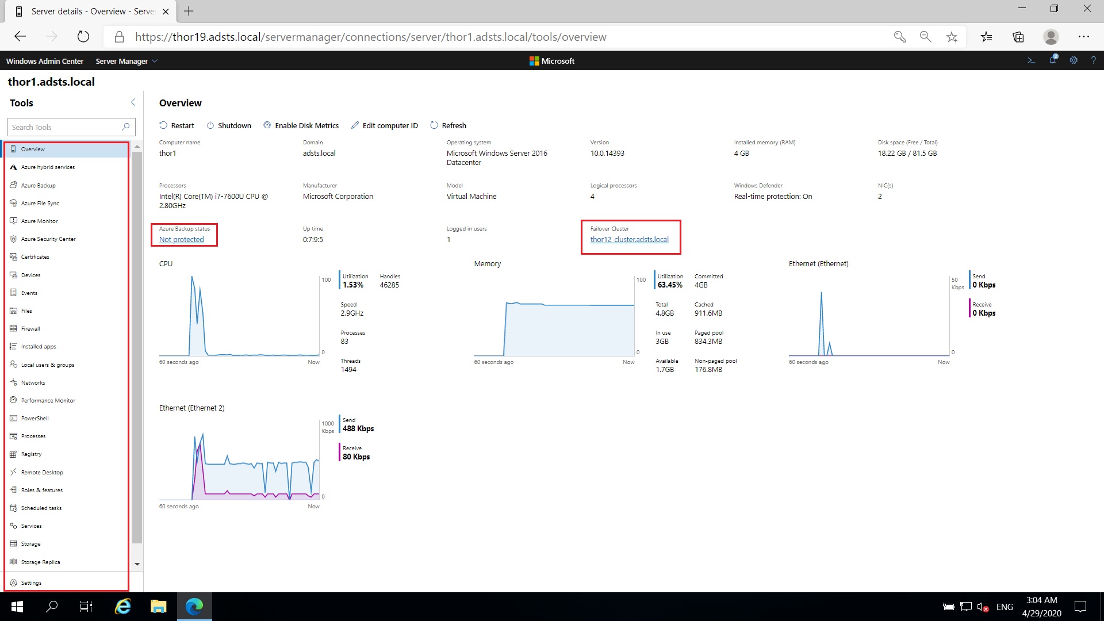Open Task View on taskbar
Screen dimensions: 1104x621
(x=86, y=607)
